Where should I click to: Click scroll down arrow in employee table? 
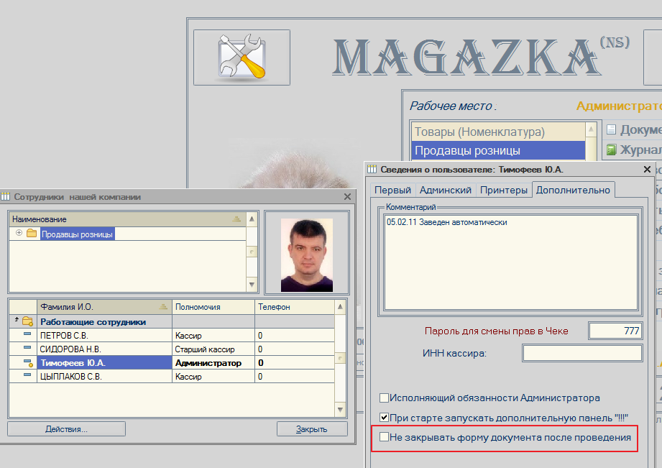point(340,409)
